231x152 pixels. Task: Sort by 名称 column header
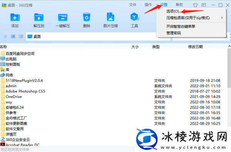tap(3, 47)
